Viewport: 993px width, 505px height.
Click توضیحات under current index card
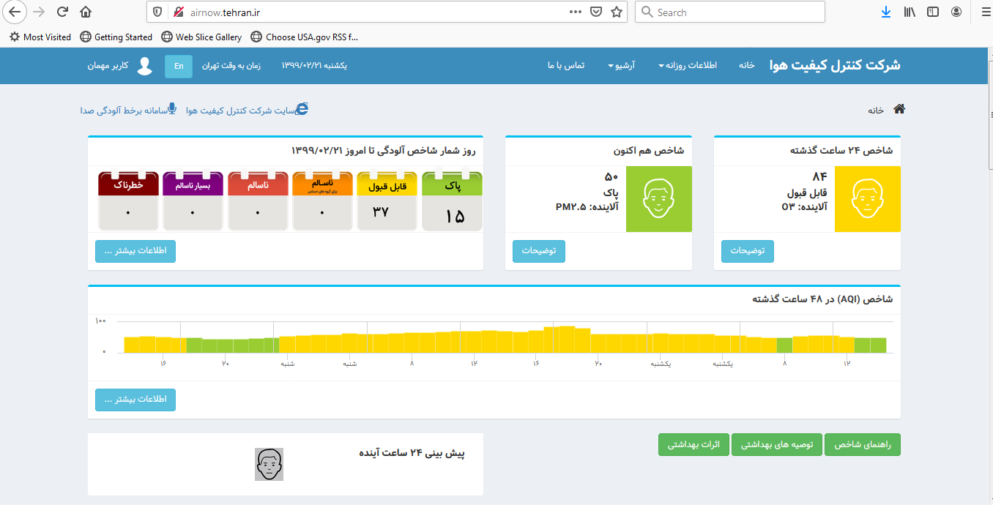point(538,251)
